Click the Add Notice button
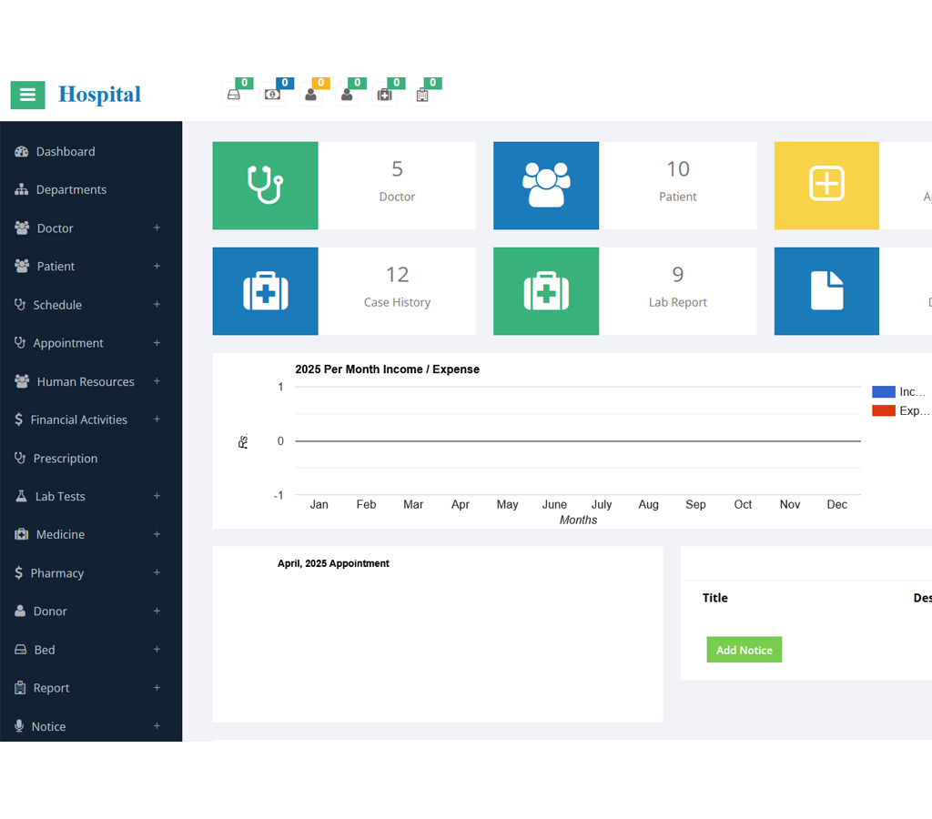This screenshot has height=819, width=932. tap(745, 650)
